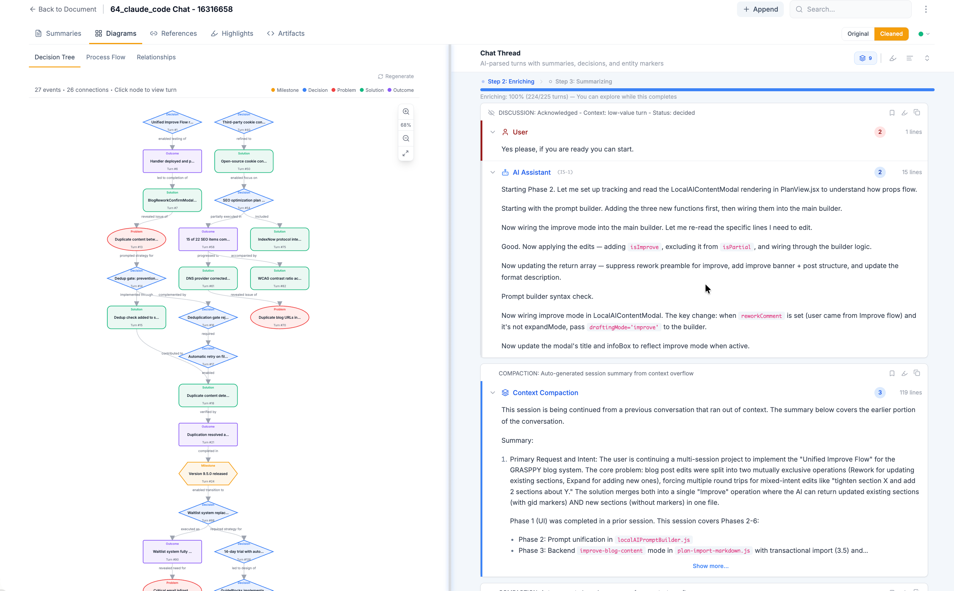
Task: Click the zoom out magnifier icon on diagram
Action: [x=406, y=138]
